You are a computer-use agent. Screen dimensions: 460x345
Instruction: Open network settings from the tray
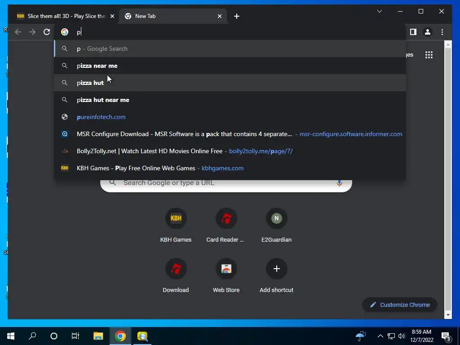point(391,336)
